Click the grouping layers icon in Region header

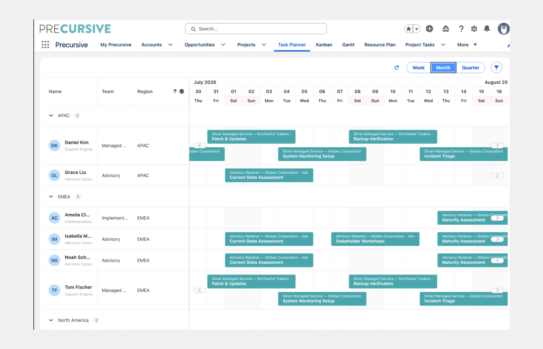point(182,92)
